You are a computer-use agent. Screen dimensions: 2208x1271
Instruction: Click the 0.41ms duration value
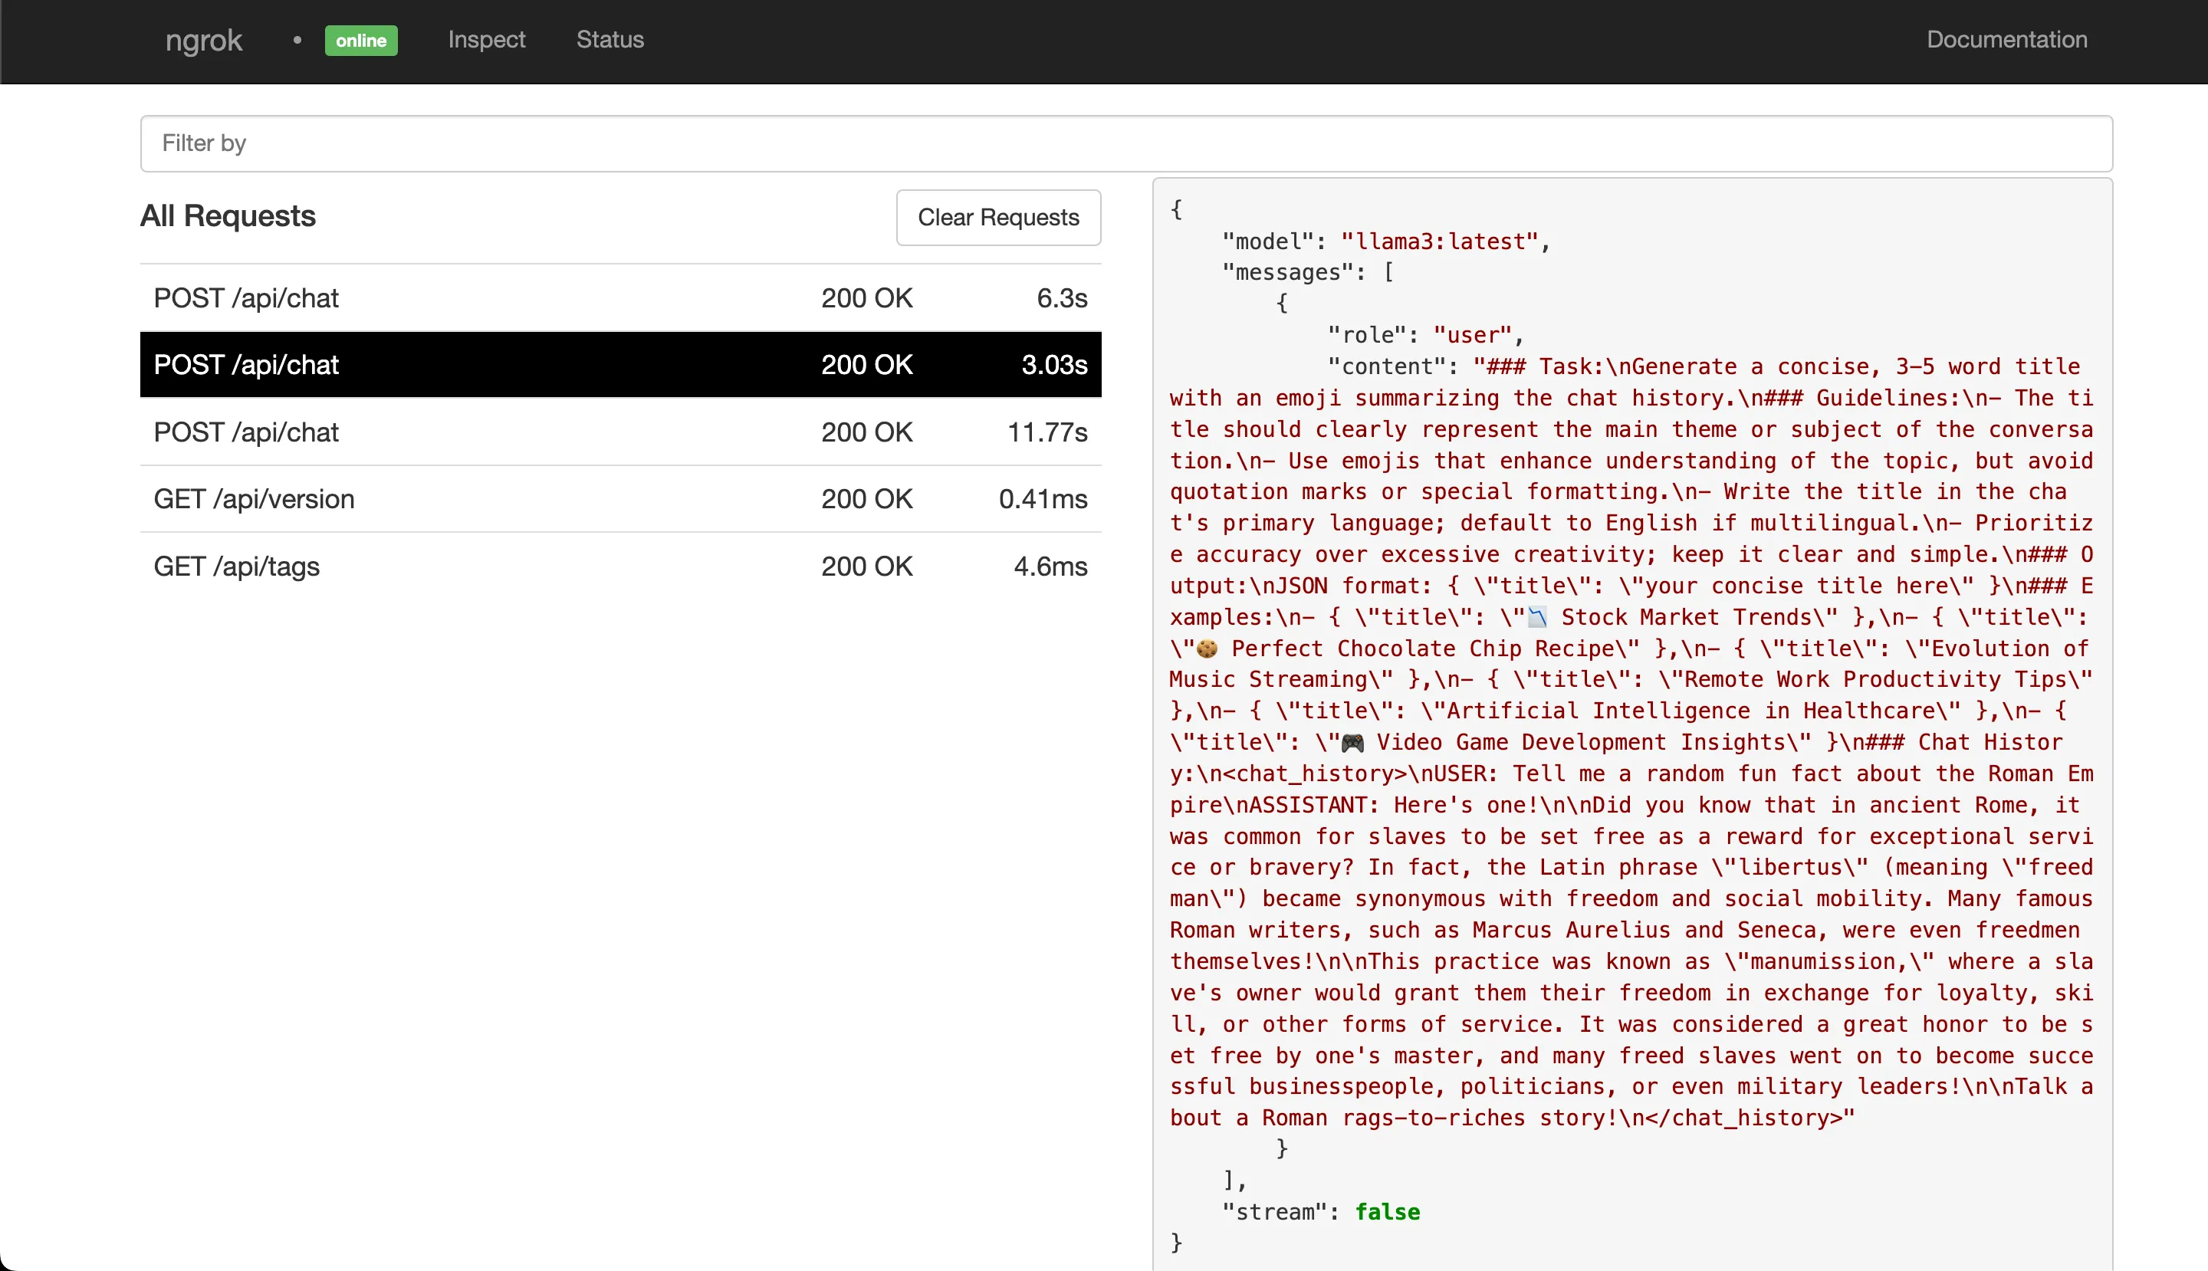point(1043,499)
